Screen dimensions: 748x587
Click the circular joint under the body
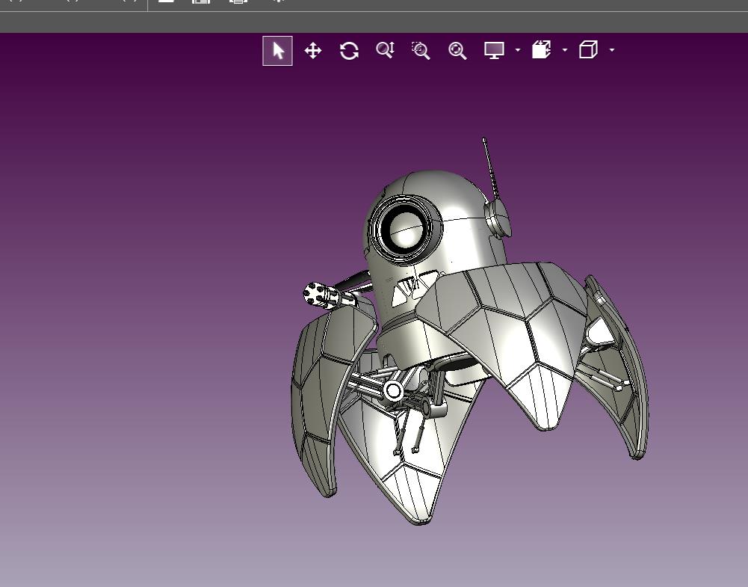point(394,391)
